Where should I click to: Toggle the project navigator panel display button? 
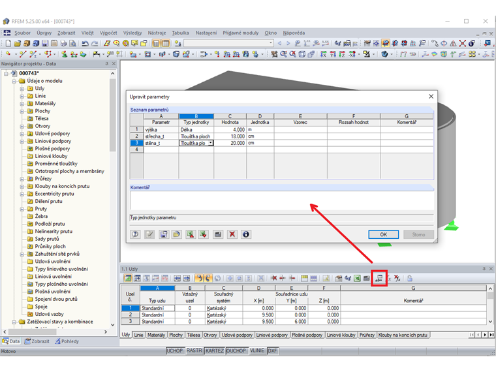click(x=156, y=43)
